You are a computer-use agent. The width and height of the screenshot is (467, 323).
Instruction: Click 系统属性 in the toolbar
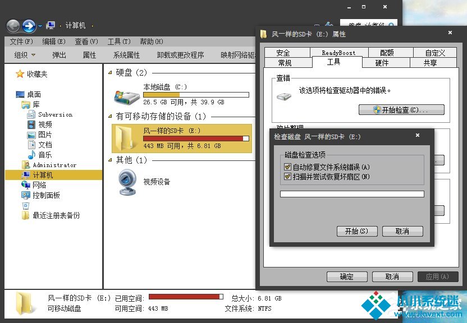point(126,55)
